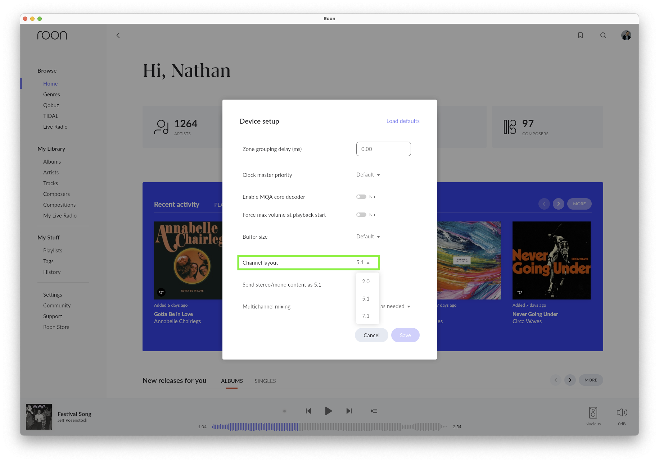Select 2.0 channel layout option
The image size is (659, 462).
[x=367, y=281]
